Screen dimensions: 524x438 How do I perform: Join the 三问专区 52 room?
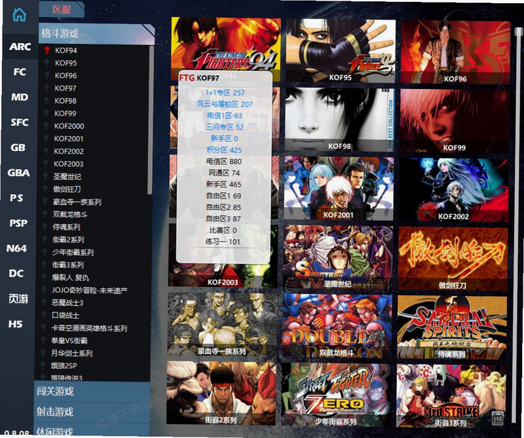point(224,127)
